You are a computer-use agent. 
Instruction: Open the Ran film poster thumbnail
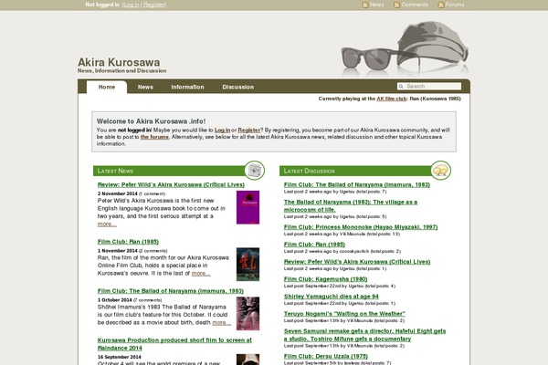[248, 264]
